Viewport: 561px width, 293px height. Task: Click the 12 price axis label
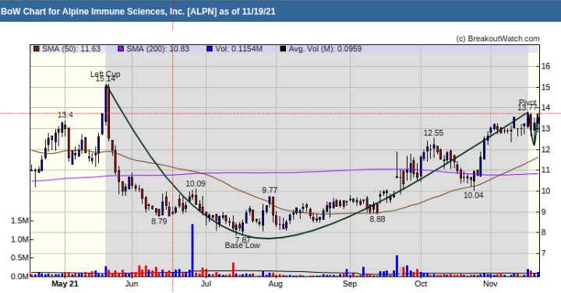tap(545, 149)
